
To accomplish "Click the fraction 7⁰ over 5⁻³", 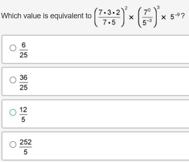I will (147, 17).
